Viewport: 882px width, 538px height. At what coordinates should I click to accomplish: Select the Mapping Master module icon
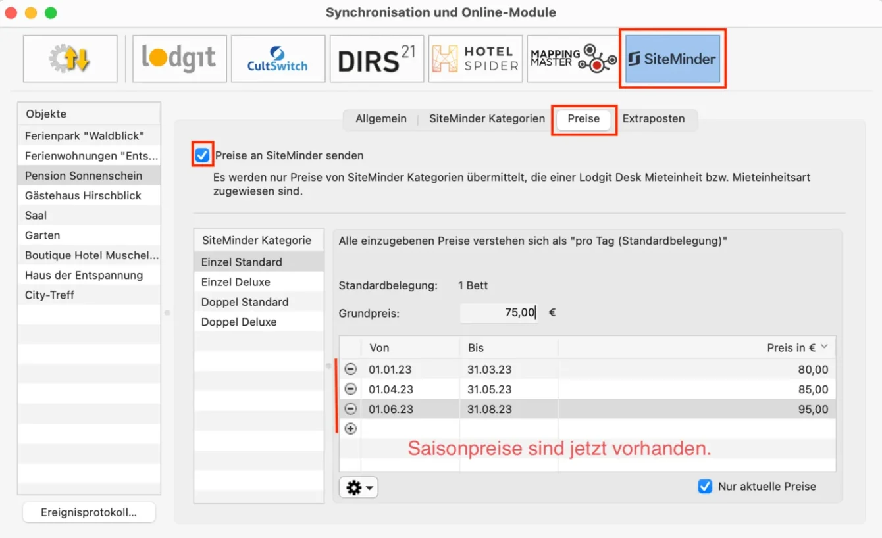tap(574, 59)
